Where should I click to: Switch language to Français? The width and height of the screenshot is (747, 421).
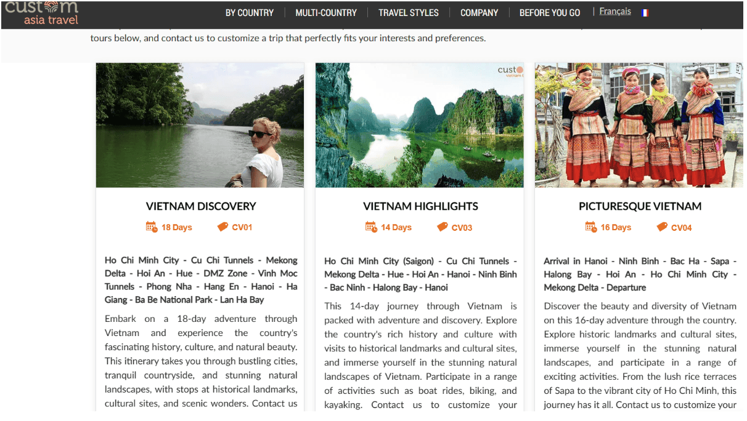[x=615, y=12]
